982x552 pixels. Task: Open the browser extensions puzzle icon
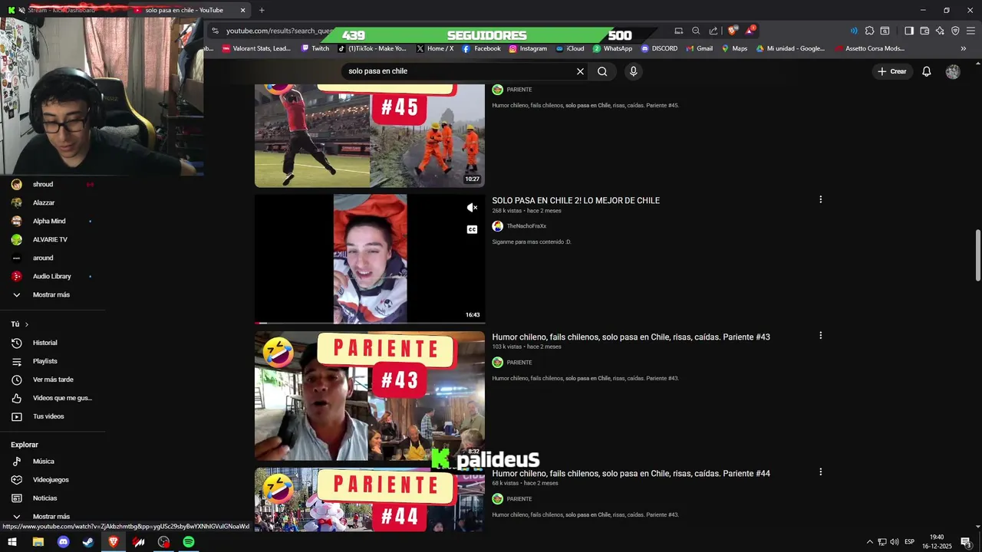click(869, 31)
